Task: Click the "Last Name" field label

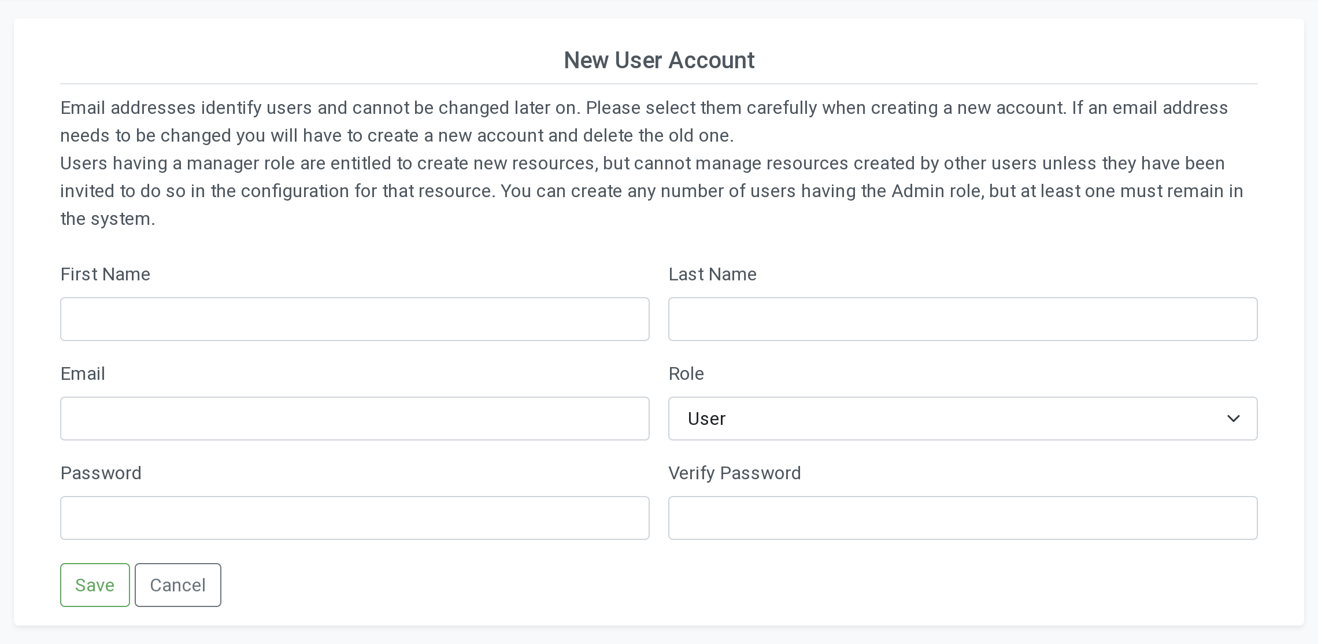Action: (x=712, y=274)
